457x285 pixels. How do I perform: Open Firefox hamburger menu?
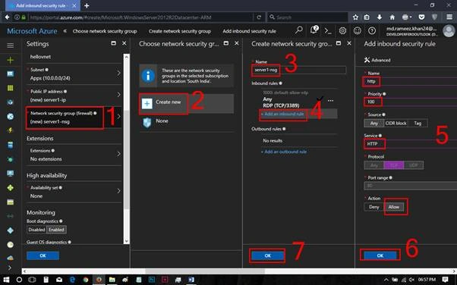[449, 17]
